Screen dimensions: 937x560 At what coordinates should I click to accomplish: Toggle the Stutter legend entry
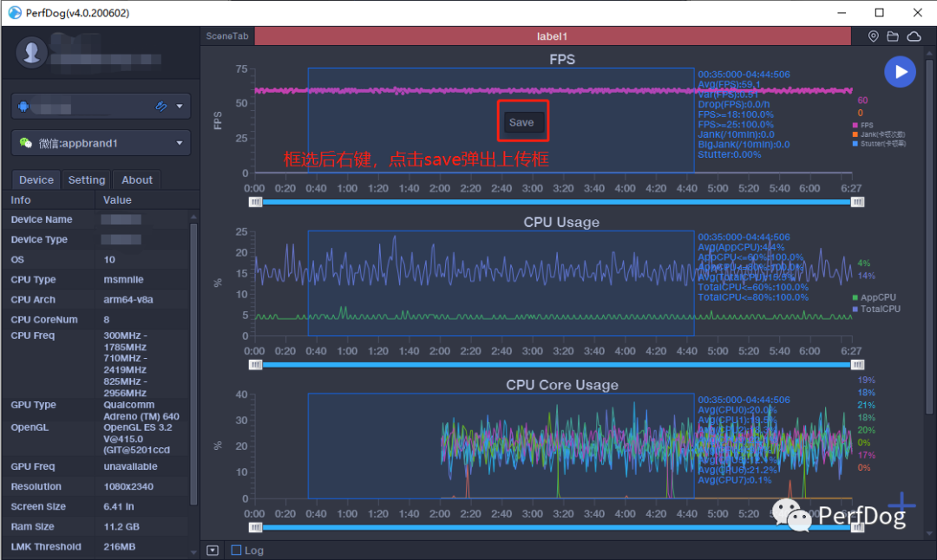879,144
